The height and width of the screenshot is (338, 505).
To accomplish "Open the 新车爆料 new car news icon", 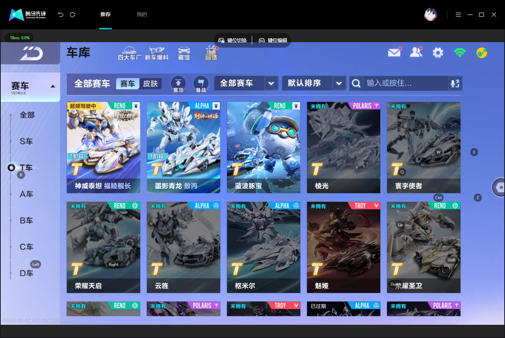I will tap(157, 54).
